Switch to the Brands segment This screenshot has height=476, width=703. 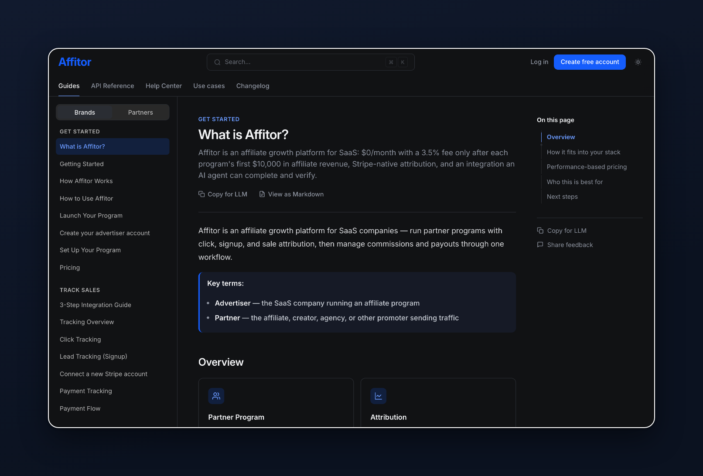point(85,112)
